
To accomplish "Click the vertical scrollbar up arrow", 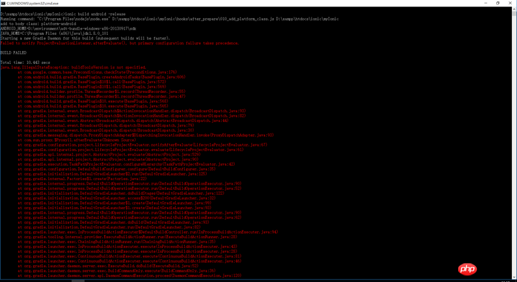I will (x=514, y=8).
